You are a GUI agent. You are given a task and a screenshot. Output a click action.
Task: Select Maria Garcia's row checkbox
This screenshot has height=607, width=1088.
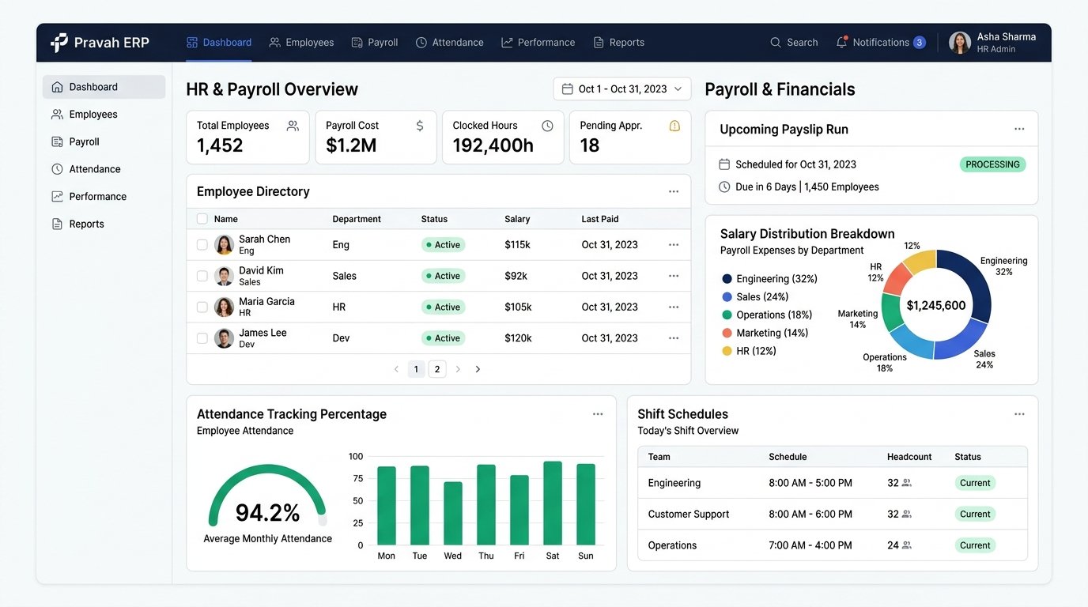(x=202, y=307)
